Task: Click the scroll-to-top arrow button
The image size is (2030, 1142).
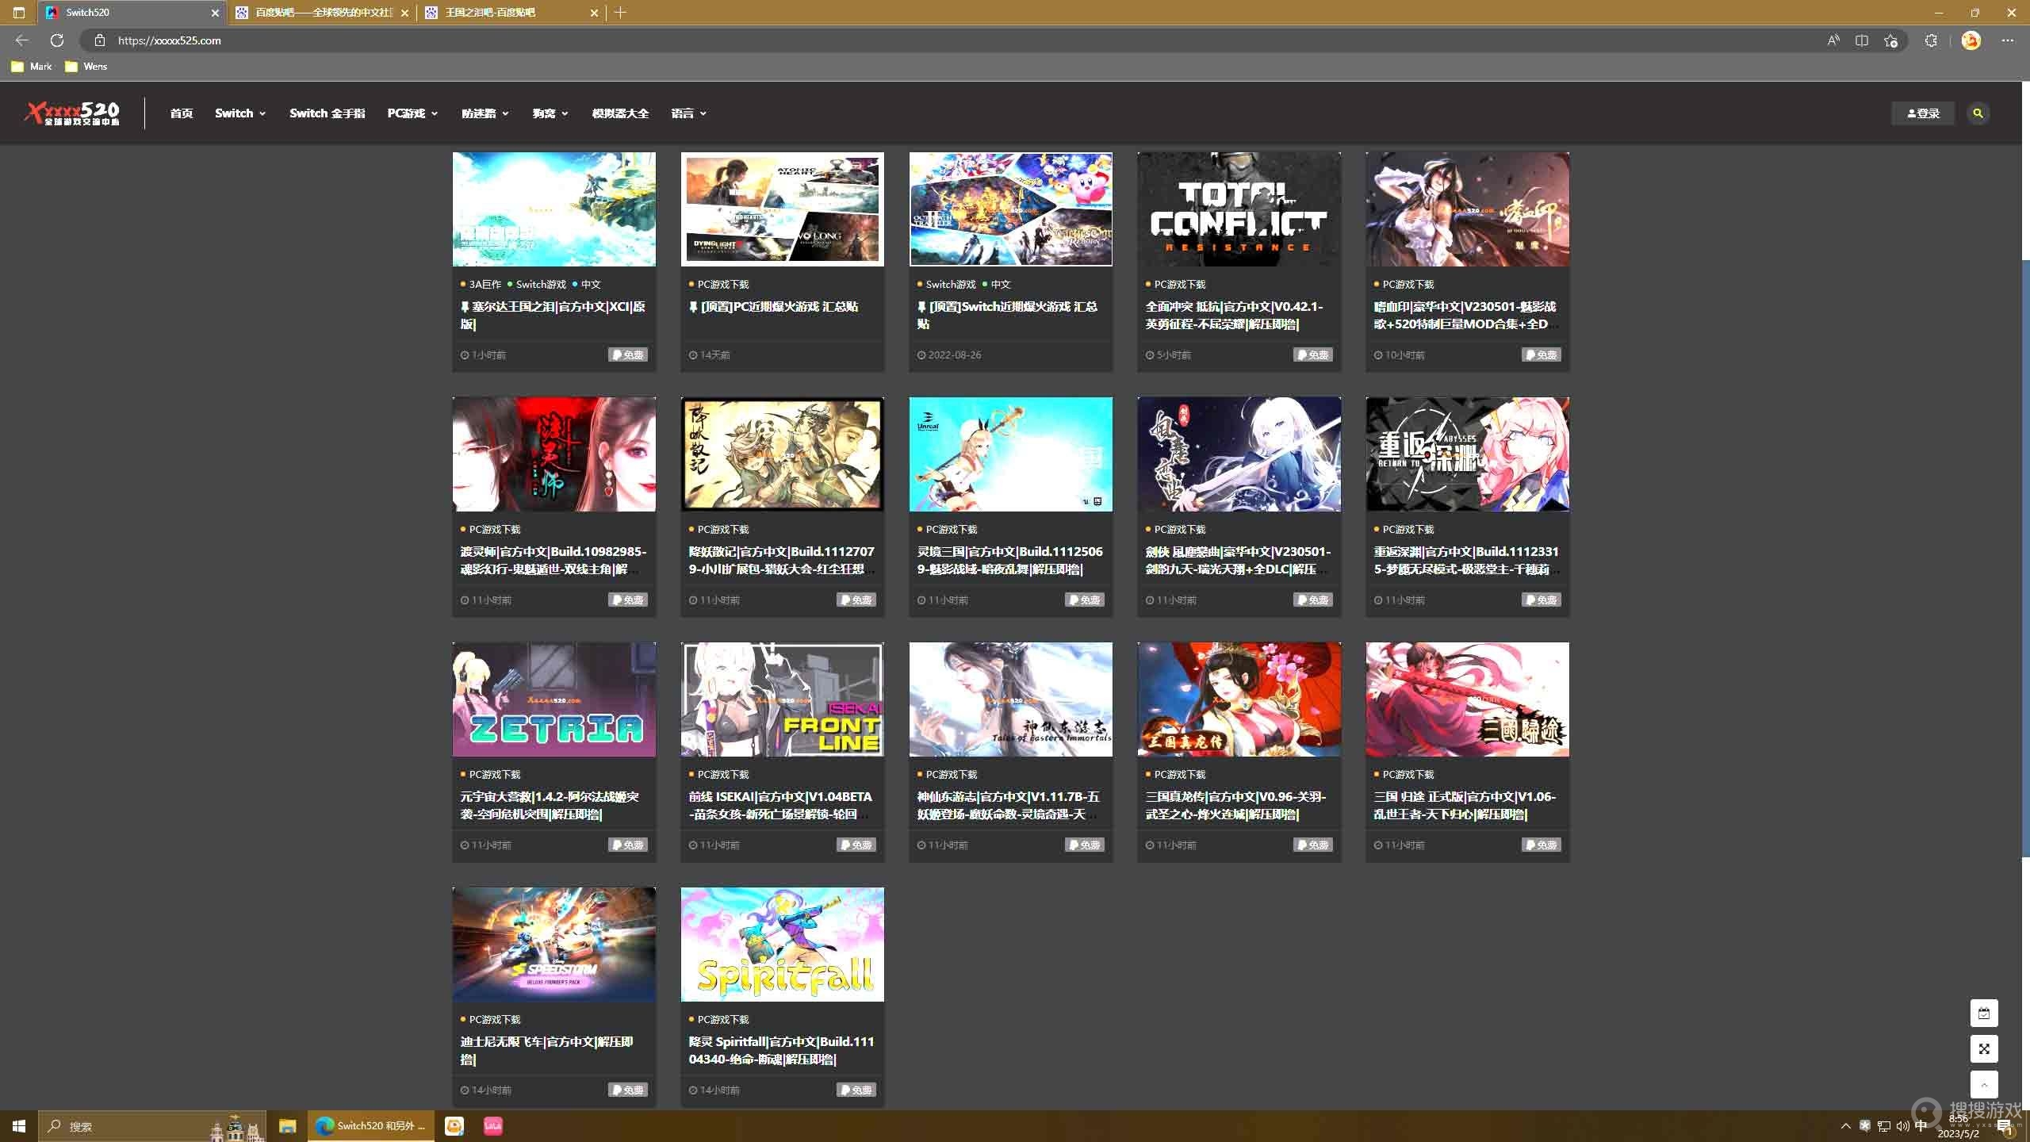Action: pyautogui.click(x=1984, y=1084)
